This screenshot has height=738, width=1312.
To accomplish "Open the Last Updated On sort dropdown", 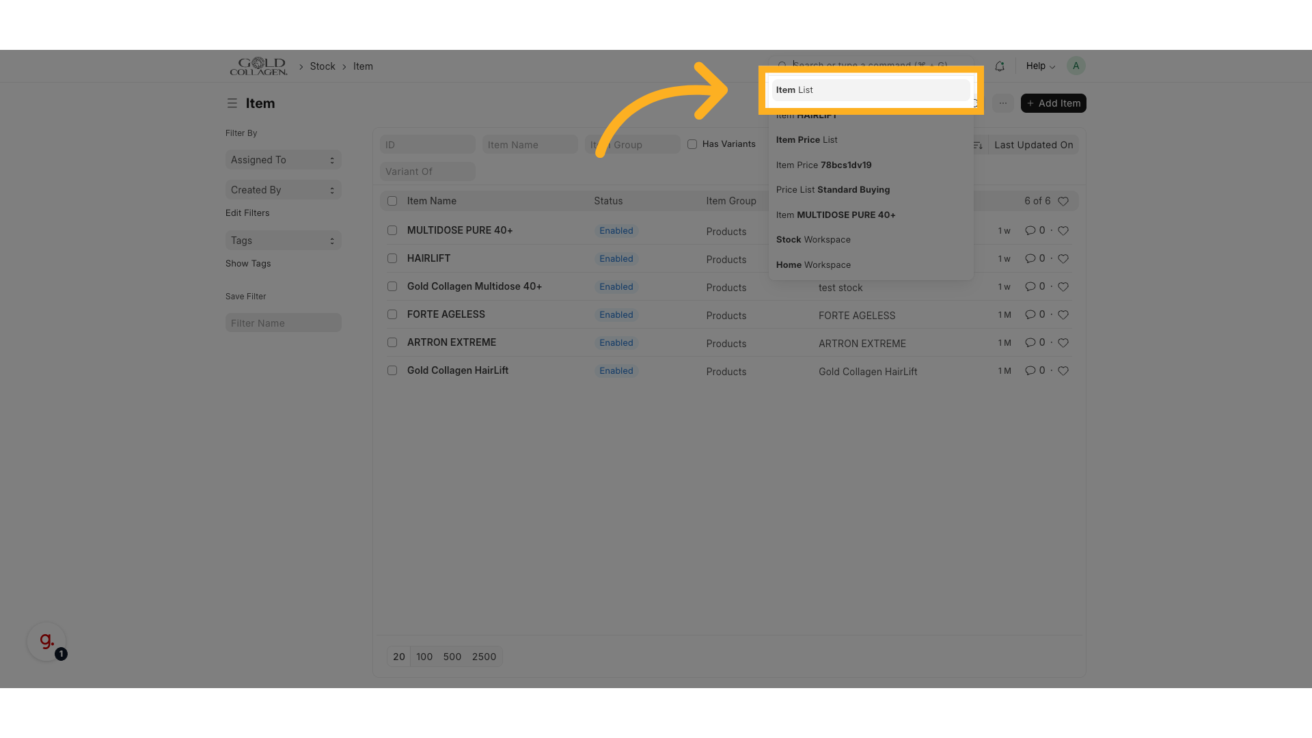I will point(1033,145).
